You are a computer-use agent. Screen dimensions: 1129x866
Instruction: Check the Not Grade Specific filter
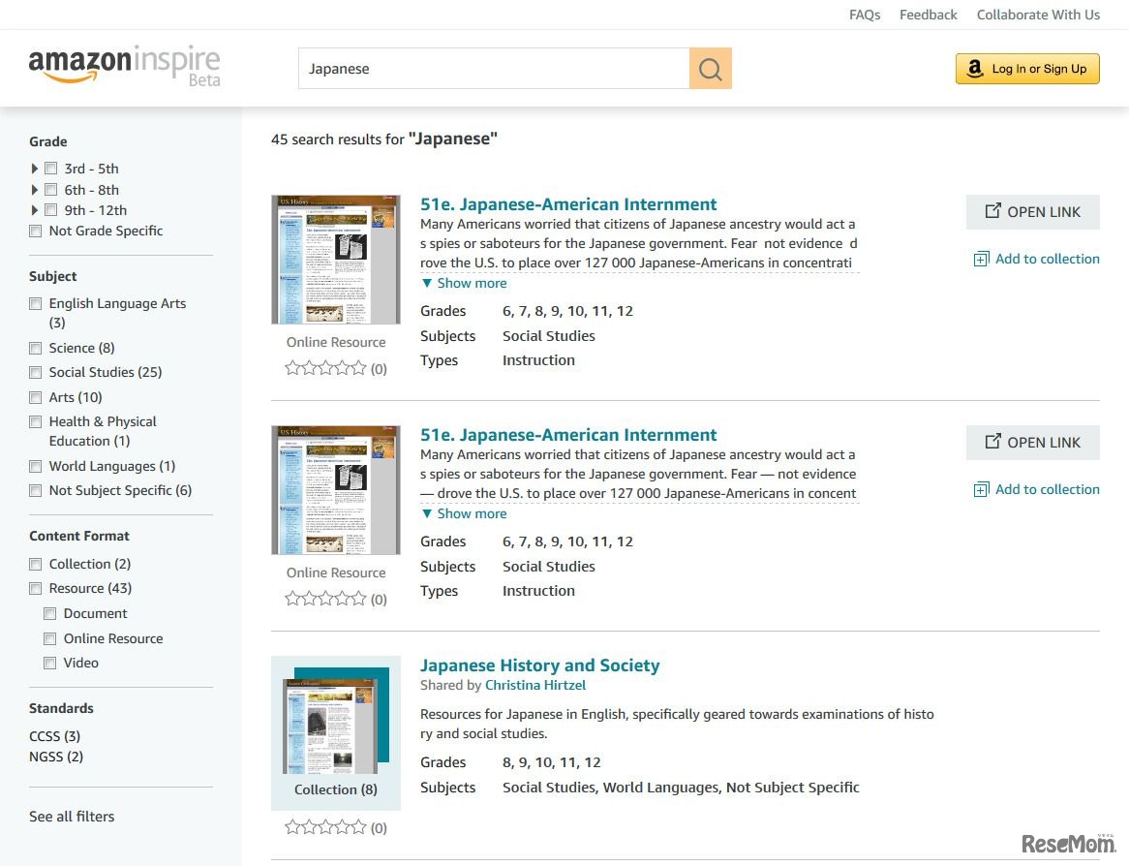36,231
